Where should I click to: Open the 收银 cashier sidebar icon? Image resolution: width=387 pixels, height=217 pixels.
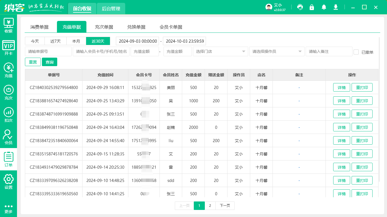[8, 25]
